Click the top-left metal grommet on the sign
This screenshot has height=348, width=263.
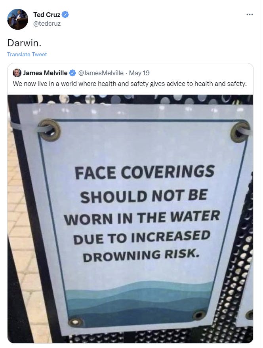(x=50, y=129)
